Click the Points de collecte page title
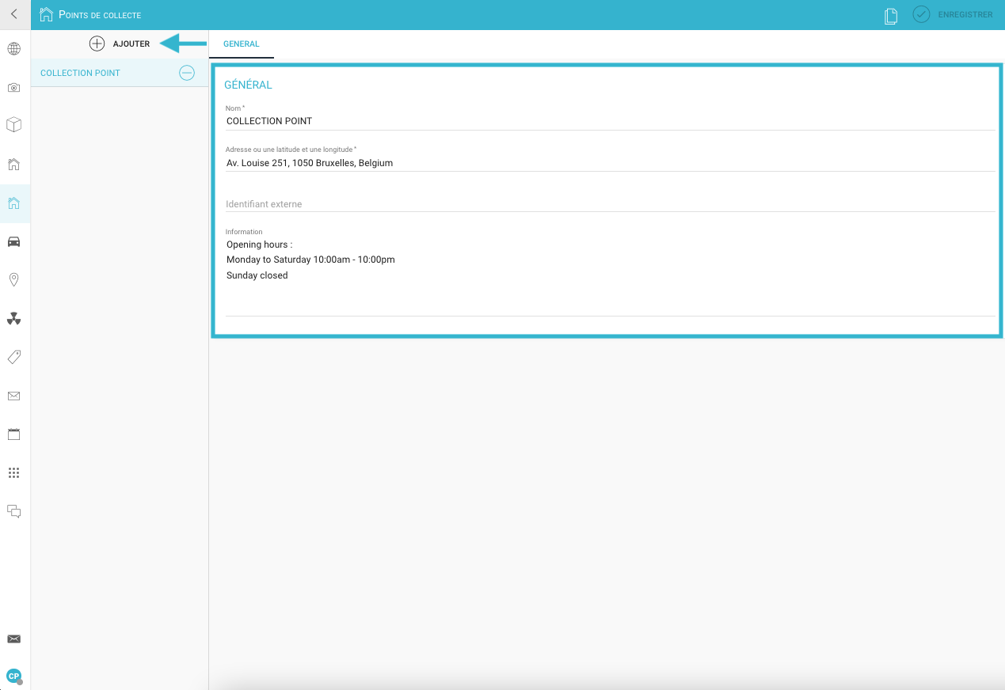This screenshot has width=1005, height=690. coord(100,14)
